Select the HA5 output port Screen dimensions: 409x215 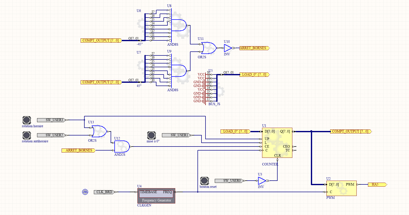click(x=377, y=185)
